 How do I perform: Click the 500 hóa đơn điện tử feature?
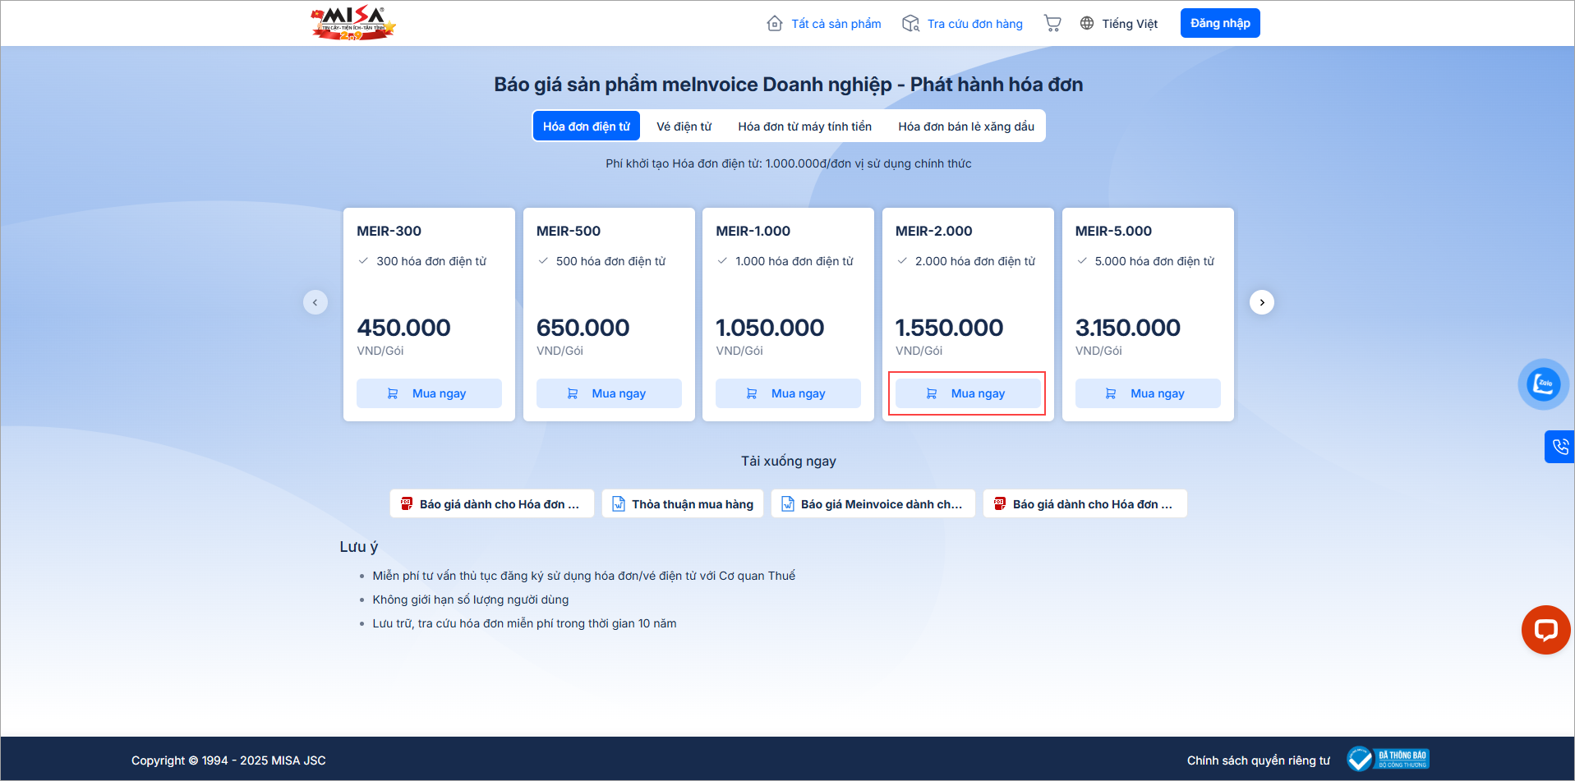[610, 261]
